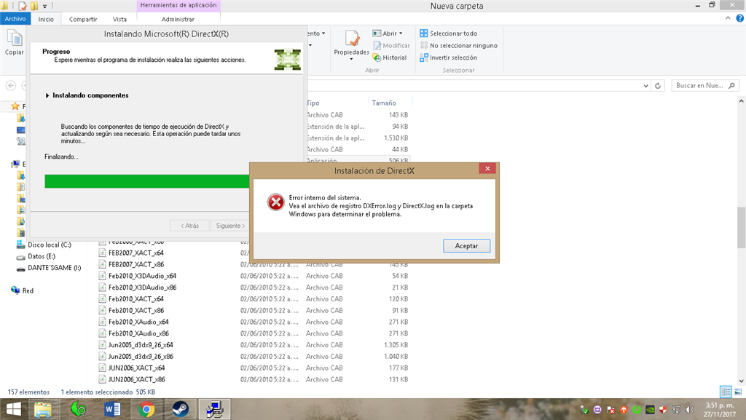Open the volume speaker tray icon
This screenshot has width=746, height=420.
(x=689, y=410)
